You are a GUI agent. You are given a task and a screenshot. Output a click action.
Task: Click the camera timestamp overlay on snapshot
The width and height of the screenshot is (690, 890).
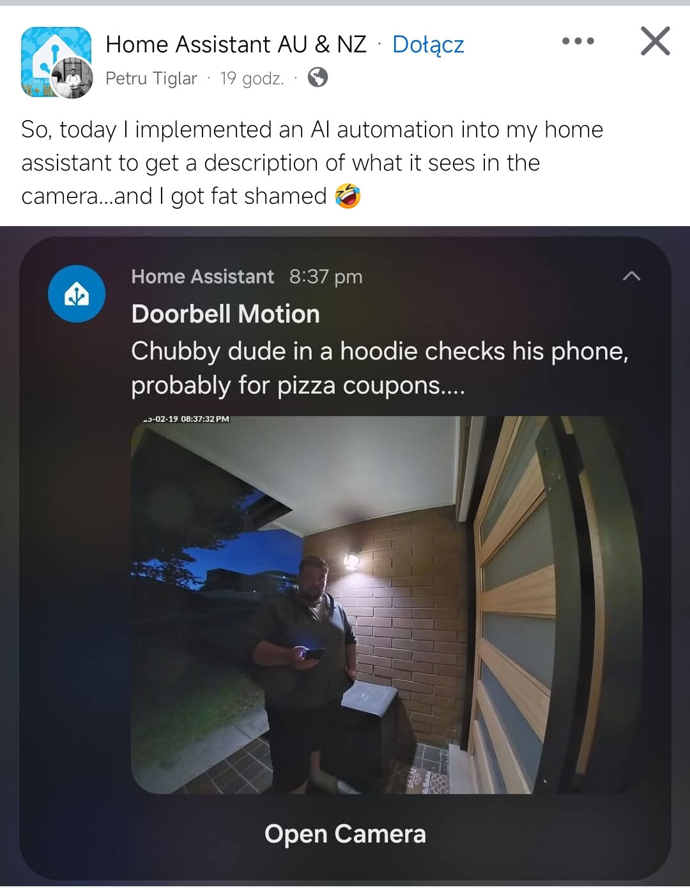coord(186,419)
